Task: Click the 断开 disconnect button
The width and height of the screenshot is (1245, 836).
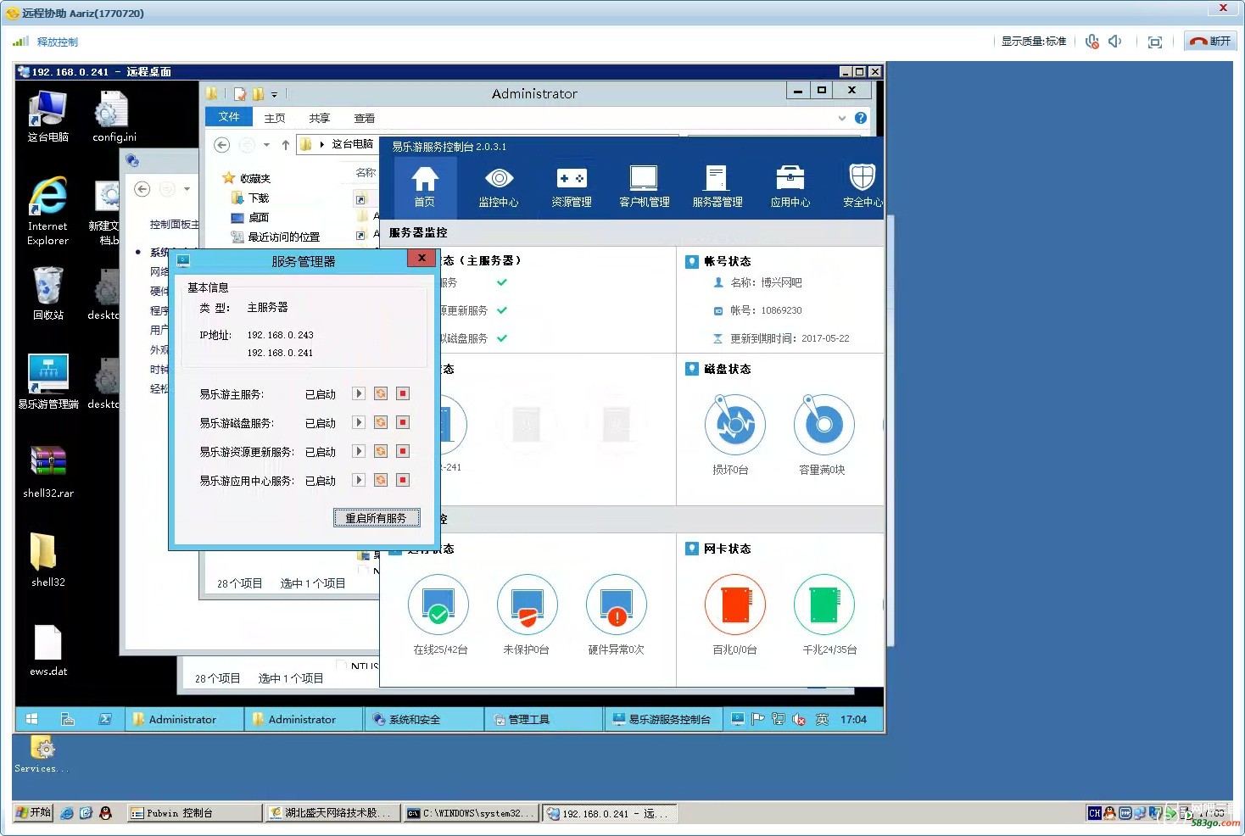Action: [x=1210, y=42]
